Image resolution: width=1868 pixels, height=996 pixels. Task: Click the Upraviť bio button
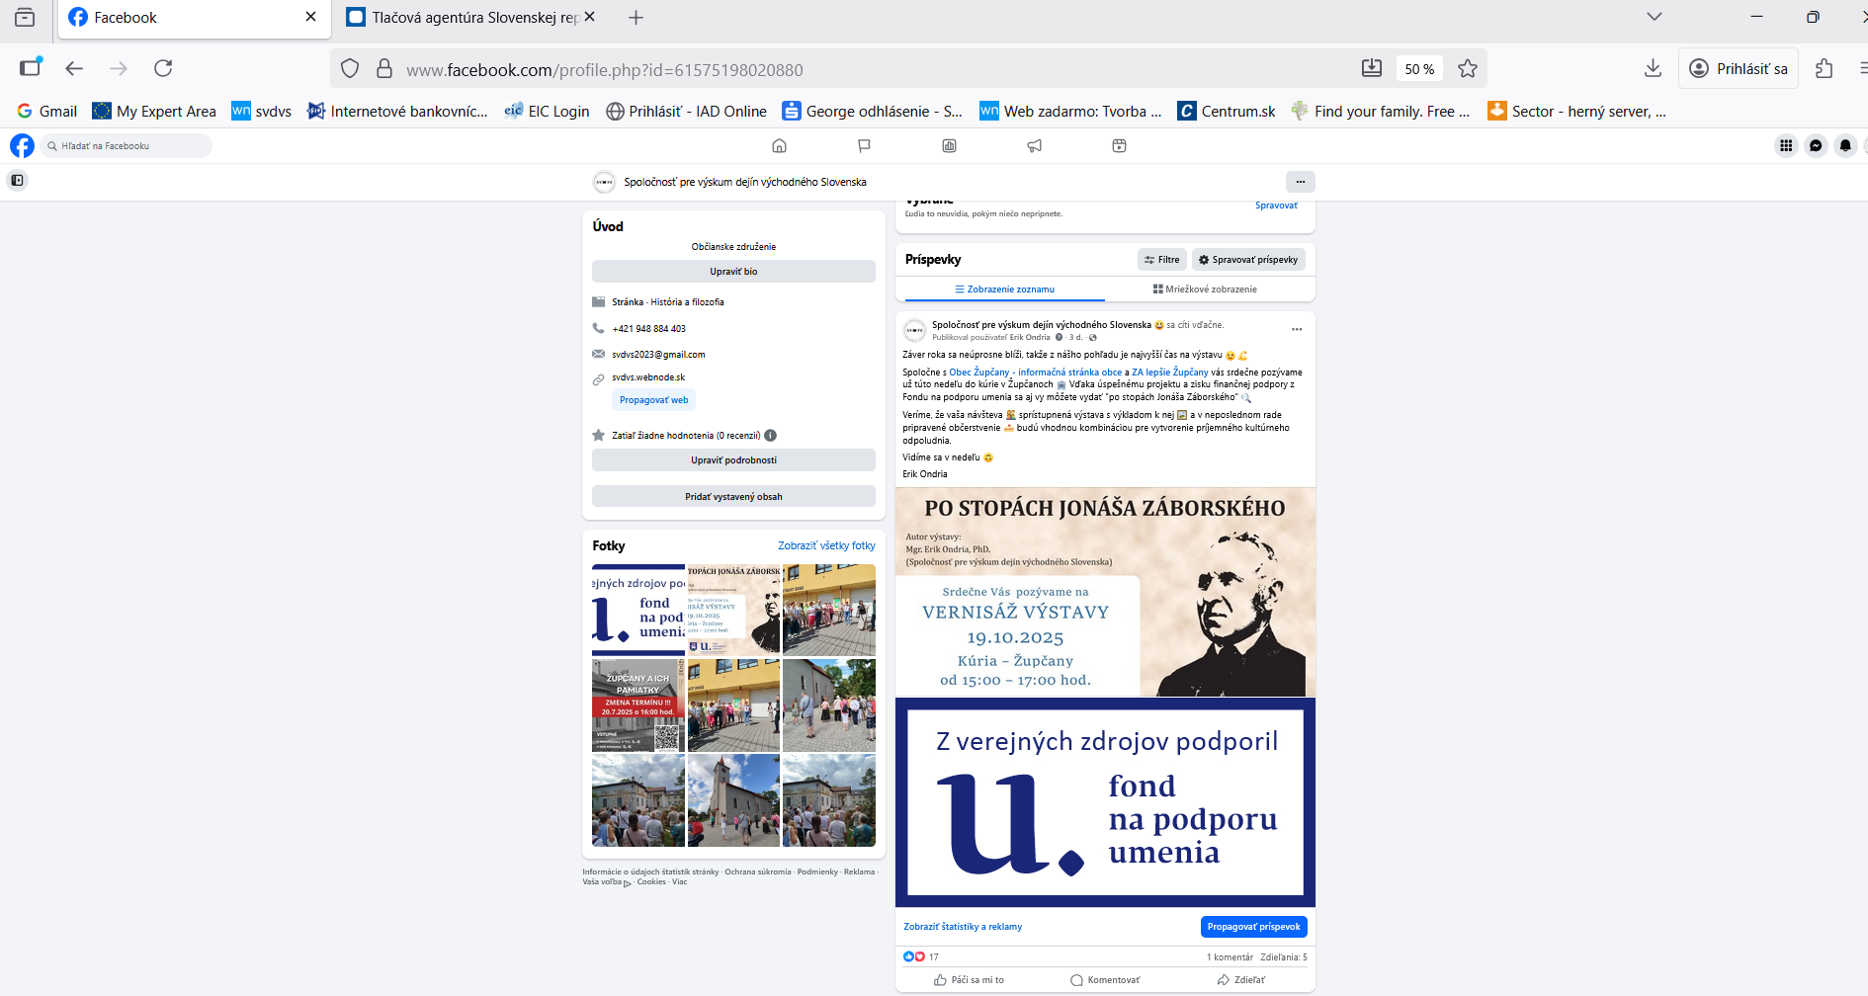(733, 272)
